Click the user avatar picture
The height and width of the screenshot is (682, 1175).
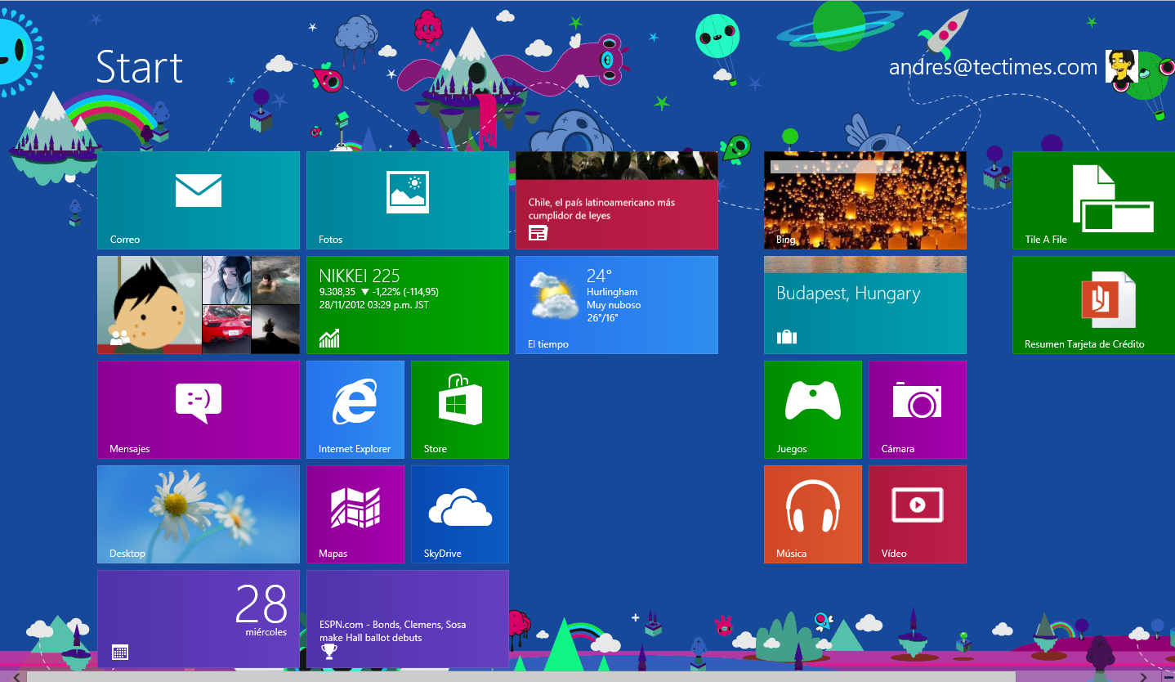pyautogui.click(x=1122, y=66)
